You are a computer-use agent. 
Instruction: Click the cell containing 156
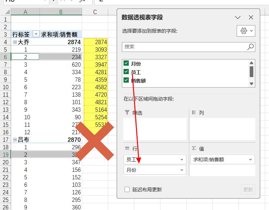coord(61,170)
